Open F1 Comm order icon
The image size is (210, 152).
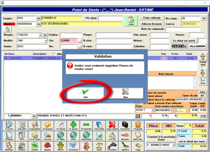point(9,126)
